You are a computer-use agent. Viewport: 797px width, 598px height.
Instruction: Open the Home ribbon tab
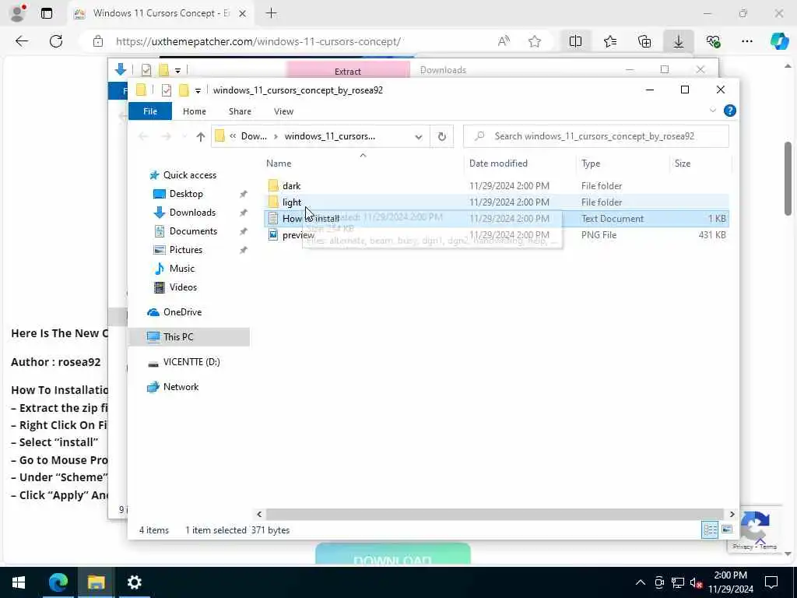click(x=194, y=111)
